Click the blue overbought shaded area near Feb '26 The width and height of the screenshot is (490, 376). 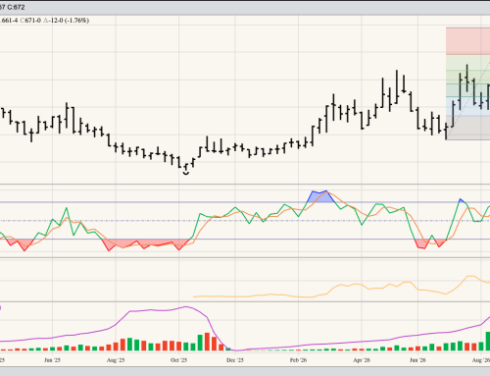[x=320, y=197]
